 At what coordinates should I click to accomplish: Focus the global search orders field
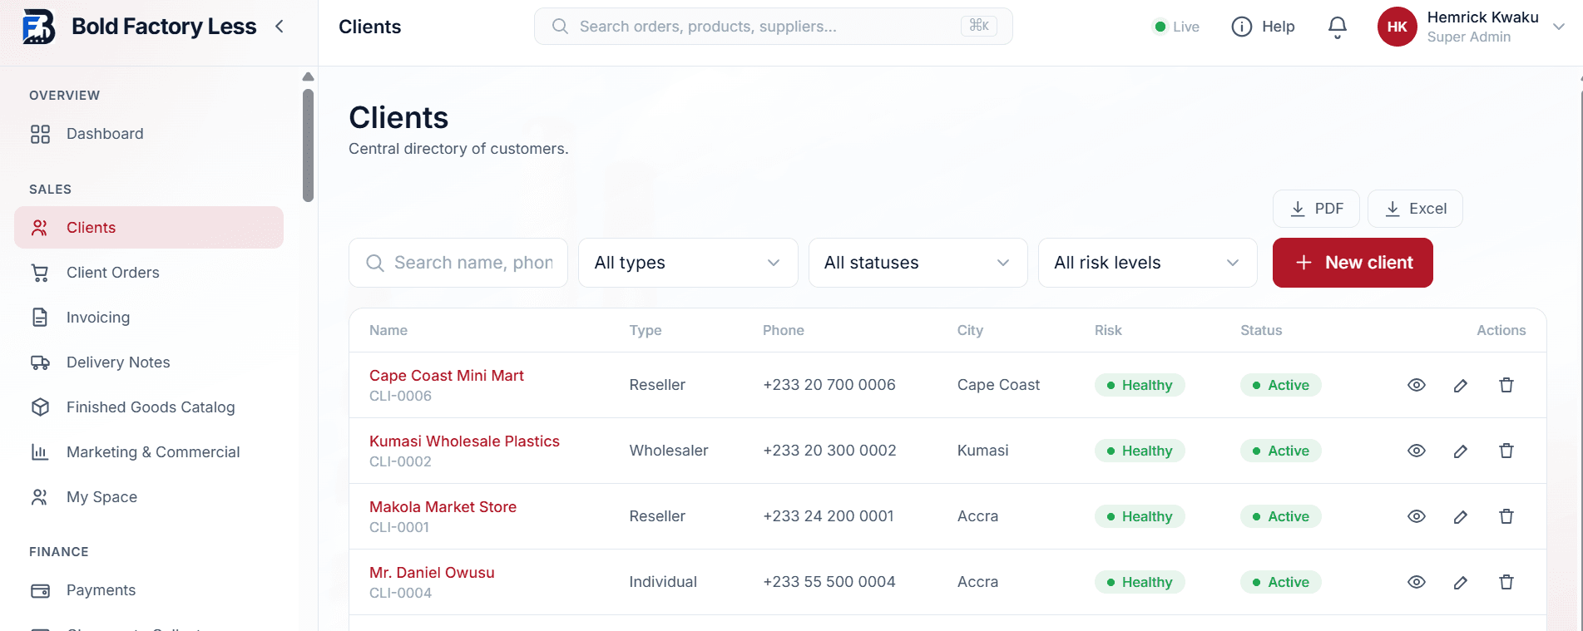(x=773, y=27)
